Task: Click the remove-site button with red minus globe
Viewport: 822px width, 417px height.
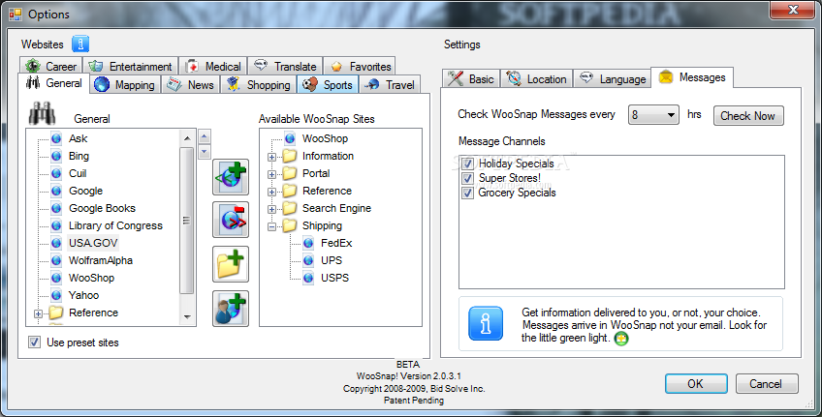Action: [231, 220]
